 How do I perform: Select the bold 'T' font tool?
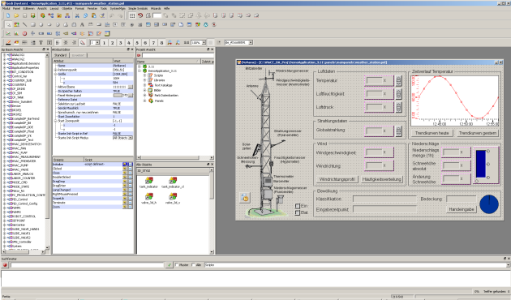41,43
